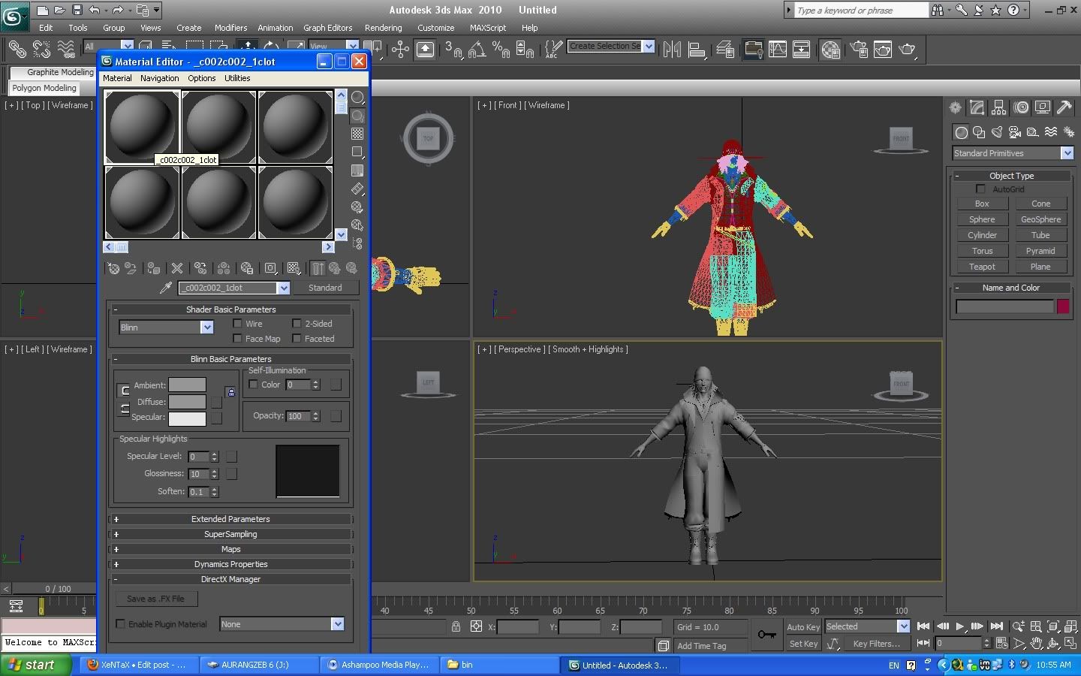Enable the 2-Sided checkbox
The image size is (1081, 676).
[x=297, y=324]
